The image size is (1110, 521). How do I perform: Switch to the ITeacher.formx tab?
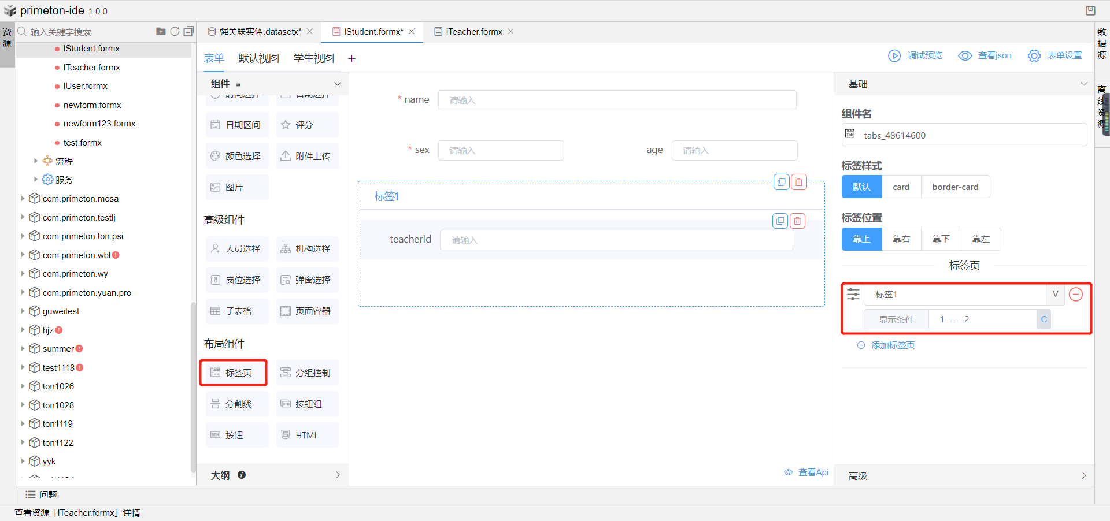pos(473,32)
